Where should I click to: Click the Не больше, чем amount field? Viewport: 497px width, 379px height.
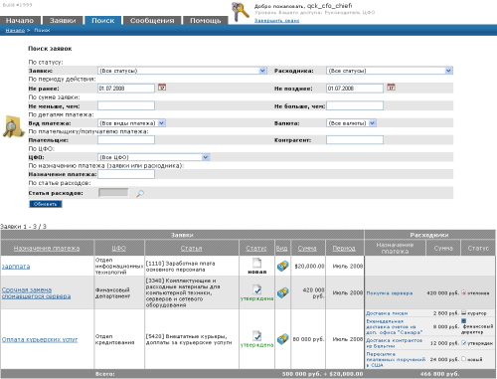point(355,105)
